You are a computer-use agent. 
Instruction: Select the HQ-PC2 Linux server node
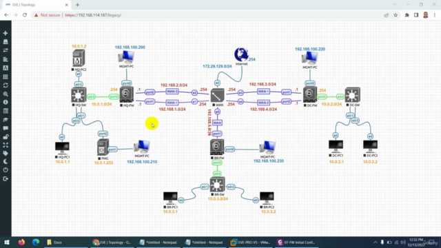pyautogui.click(x=79, y=59)
